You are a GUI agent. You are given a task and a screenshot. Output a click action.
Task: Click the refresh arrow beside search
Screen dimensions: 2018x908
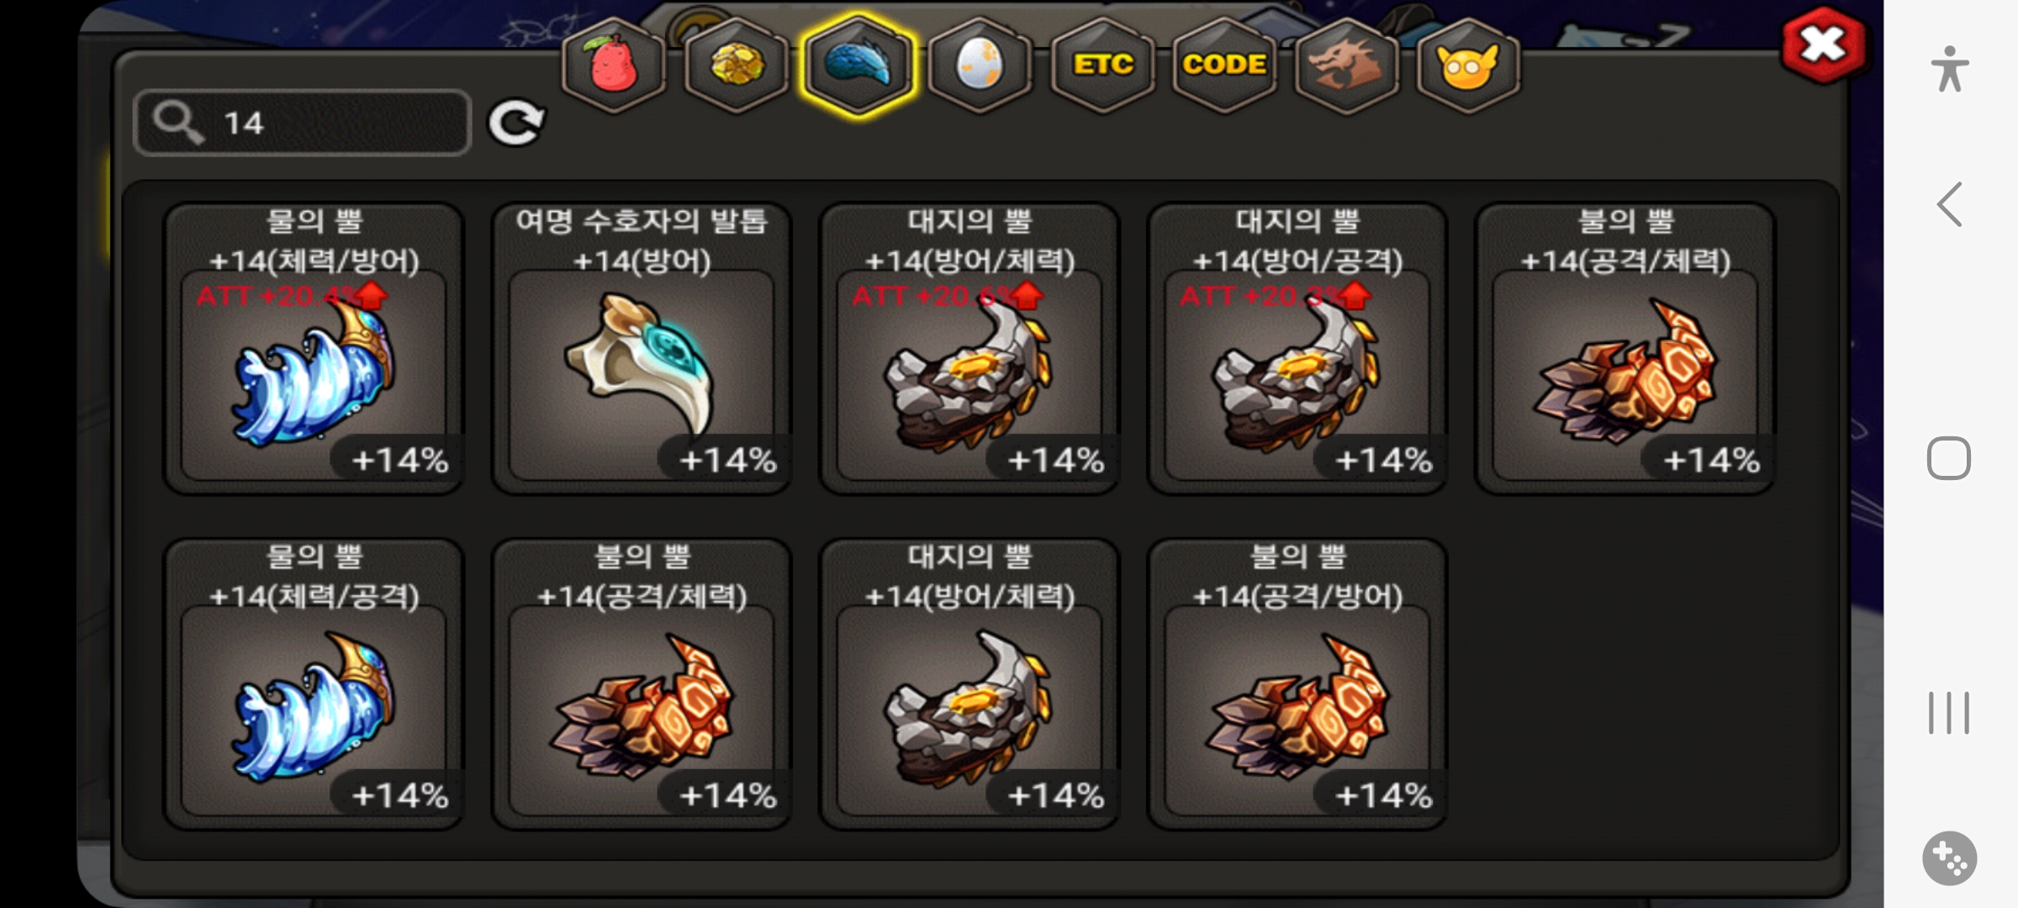(516, 124)
